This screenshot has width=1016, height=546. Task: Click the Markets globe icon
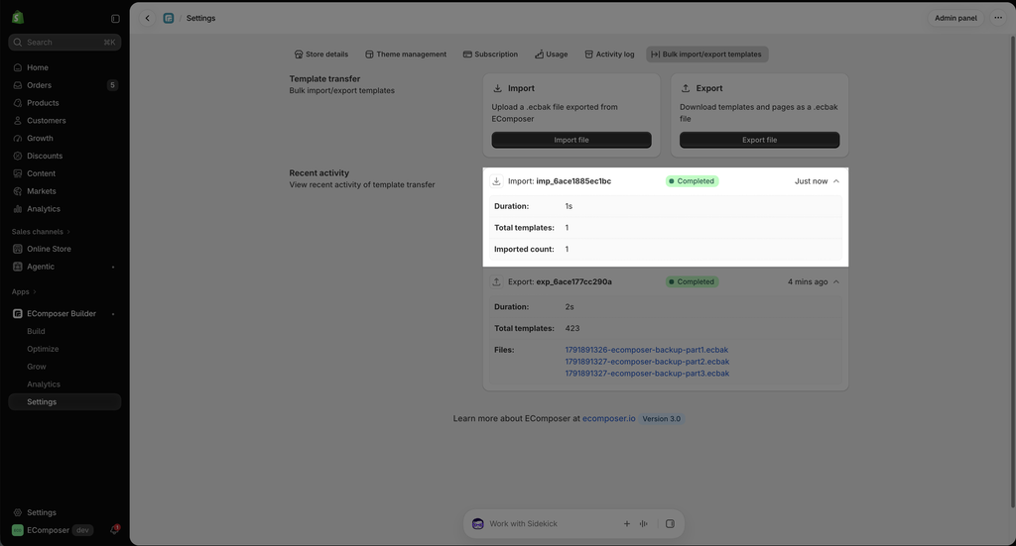point(18,191)
